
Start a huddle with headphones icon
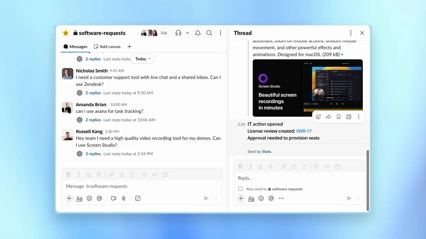pyautogui.click(x=178, y=33)
